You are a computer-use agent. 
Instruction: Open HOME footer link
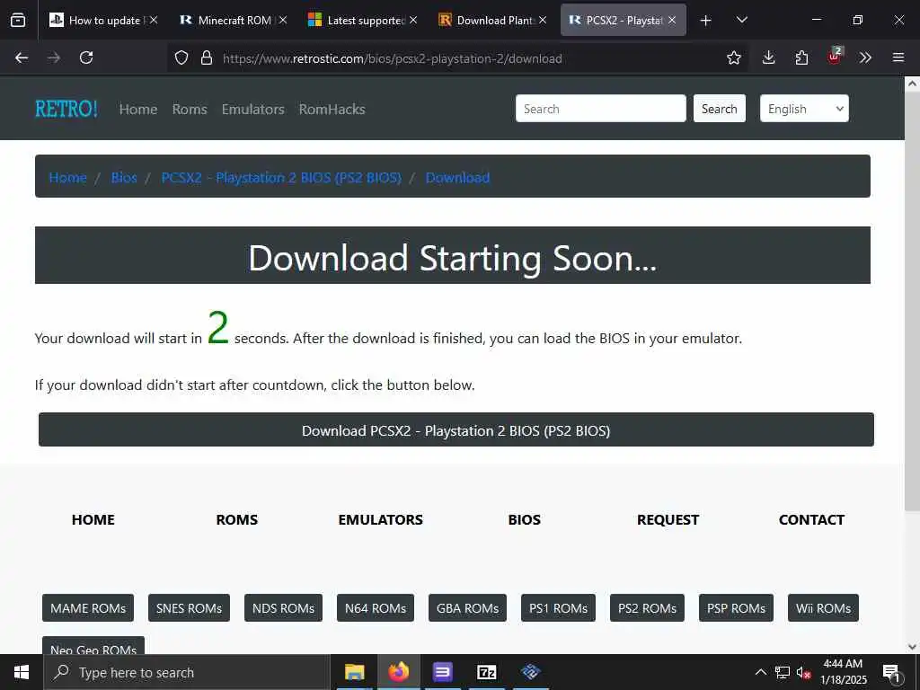(93, 520)
